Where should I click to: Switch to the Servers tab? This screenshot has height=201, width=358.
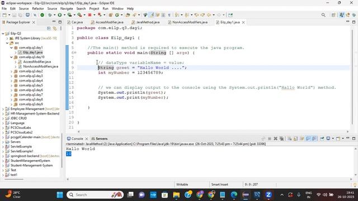click(100, 138)
